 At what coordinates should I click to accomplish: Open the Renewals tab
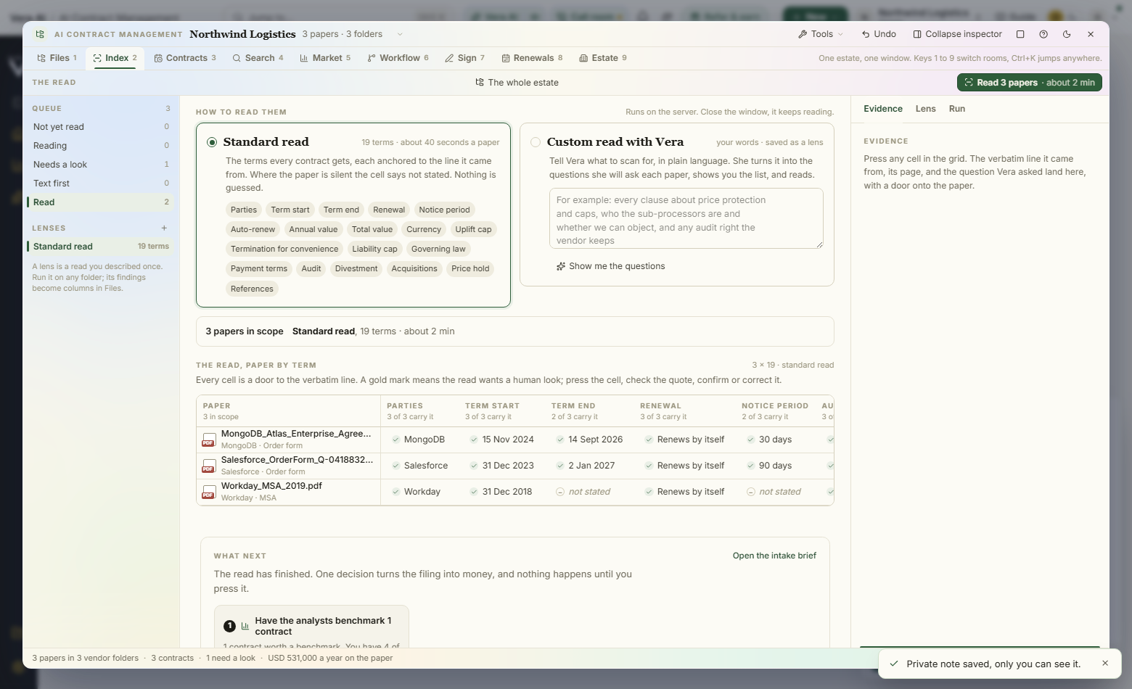click(x=532, y=58)
